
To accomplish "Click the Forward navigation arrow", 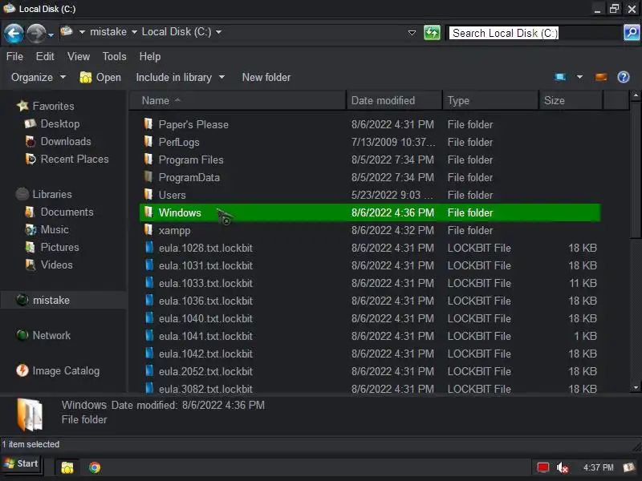I will coord(36,33).
